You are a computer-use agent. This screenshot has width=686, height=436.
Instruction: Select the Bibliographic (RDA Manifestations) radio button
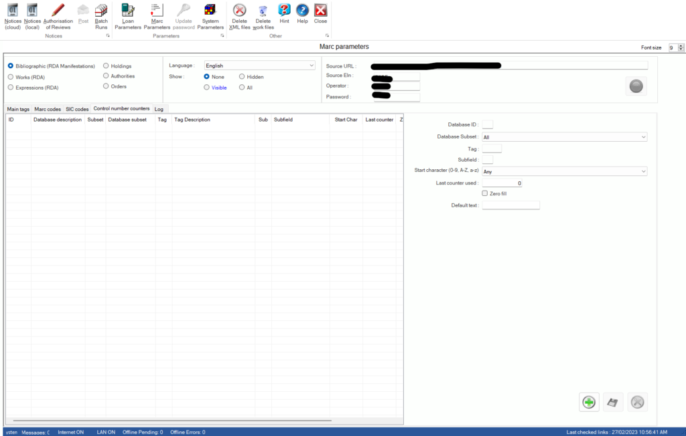coord(11,66)
